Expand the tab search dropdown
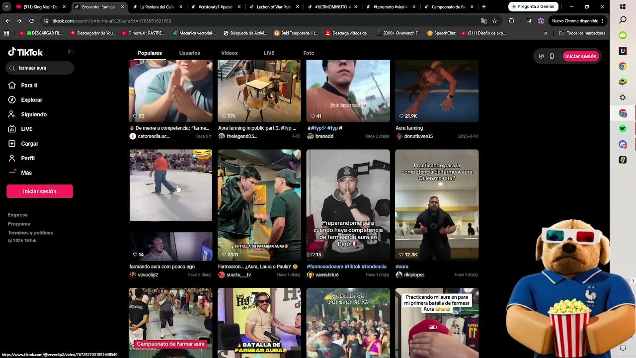636x358 pixels. tap(7, 7)
